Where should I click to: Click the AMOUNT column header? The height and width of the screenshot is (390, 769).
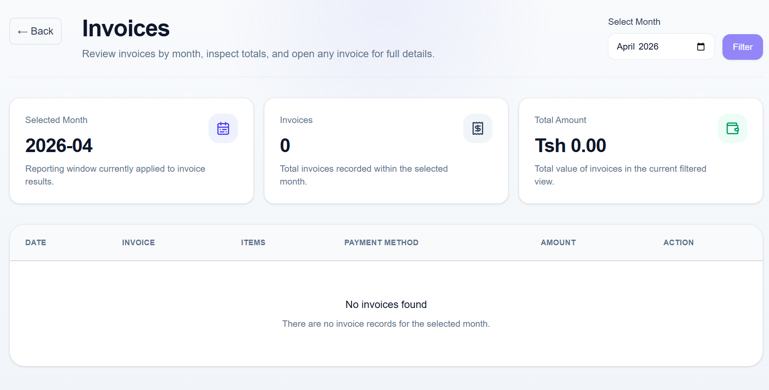[x=558, y=243]
